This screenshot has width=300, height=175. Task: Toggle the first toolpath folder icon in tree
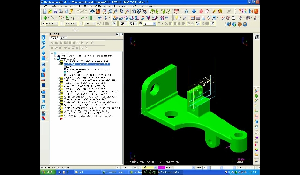[61, 62]
